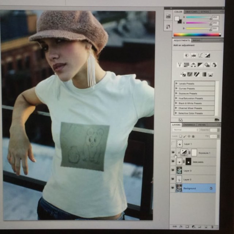The image size is (234, 234).
Task: Expand the Levels Presets list
Action: pyautogui.click(x=177, y=84)
